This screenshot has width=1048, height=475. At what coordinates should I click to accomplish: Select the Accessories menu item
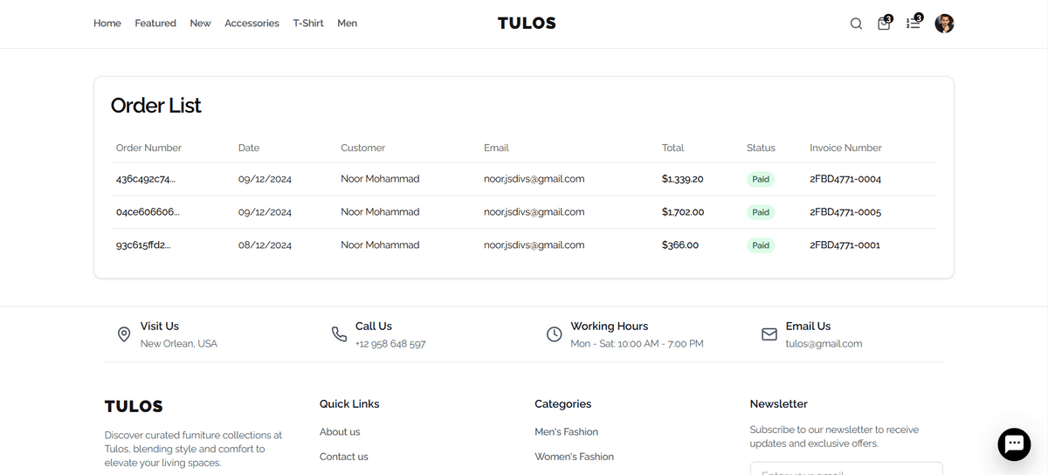click(x=252, y=24)
